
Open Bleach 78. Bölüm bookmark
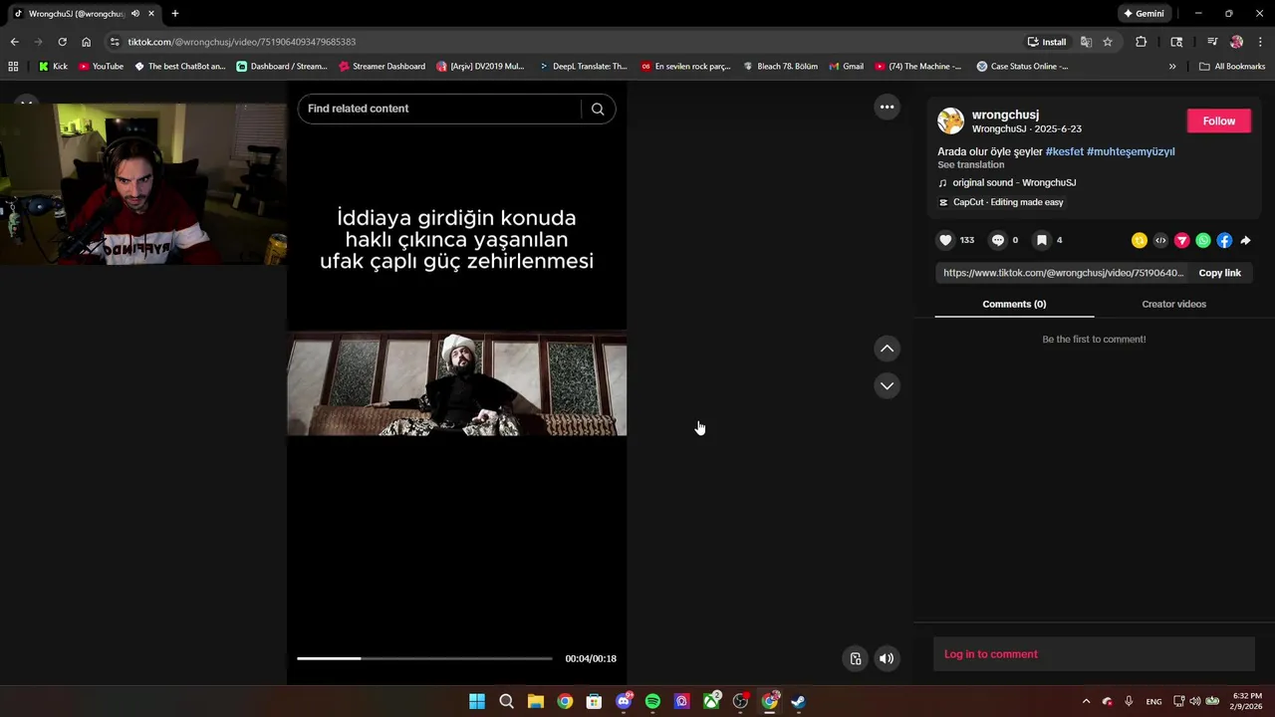click(x=780, y=67)
